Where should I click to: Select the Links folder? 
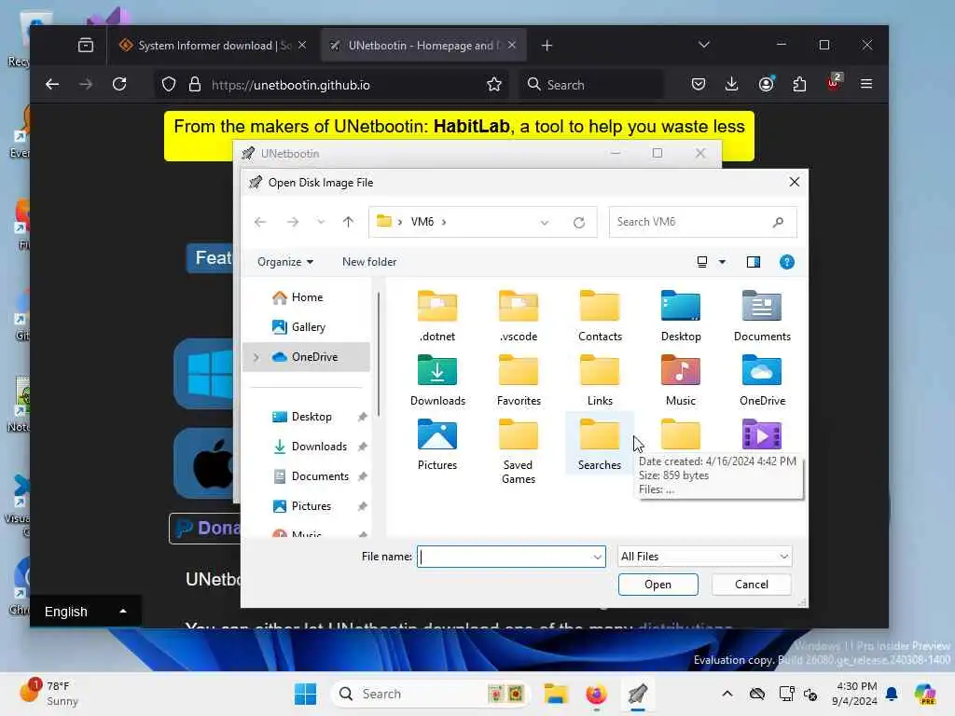point(600,380)
